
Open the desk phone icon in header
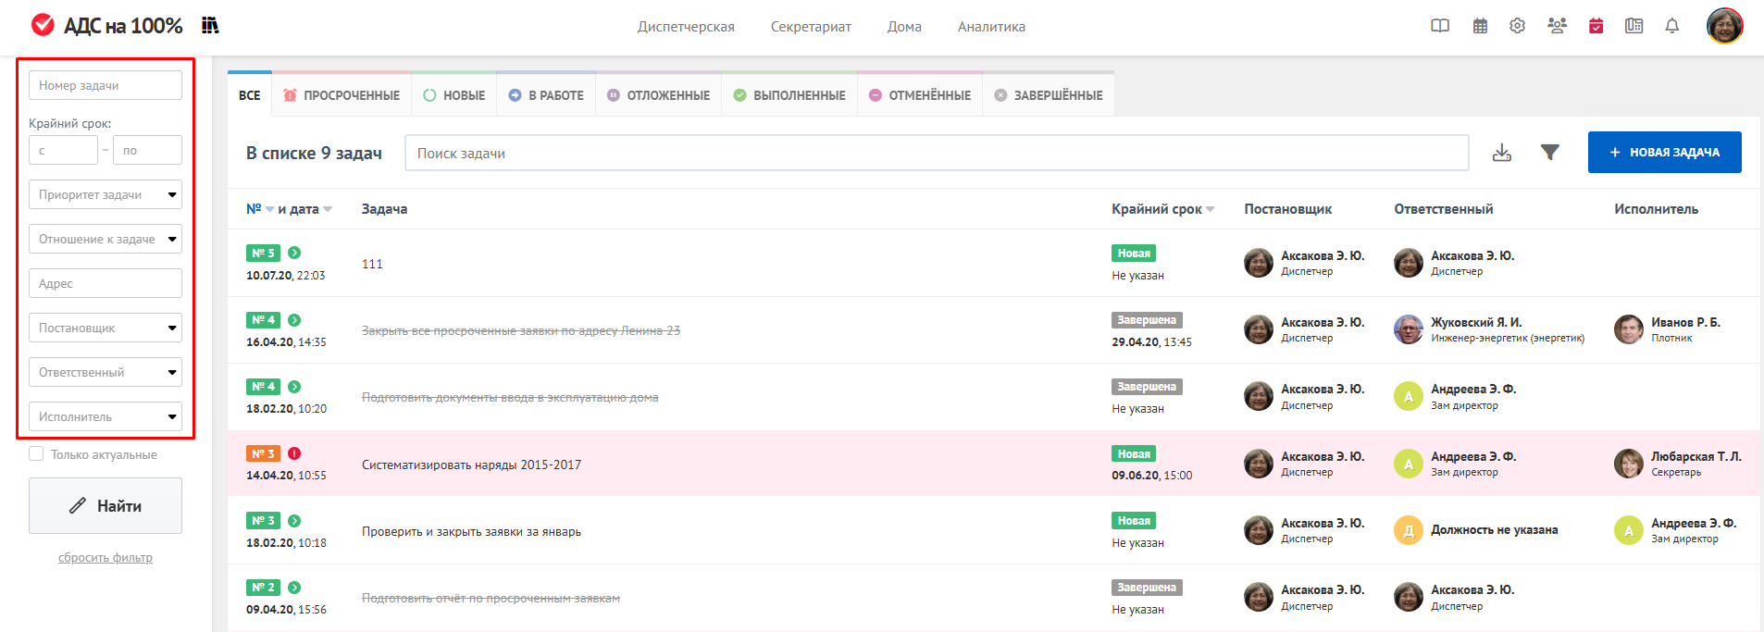pos(1634,26)
